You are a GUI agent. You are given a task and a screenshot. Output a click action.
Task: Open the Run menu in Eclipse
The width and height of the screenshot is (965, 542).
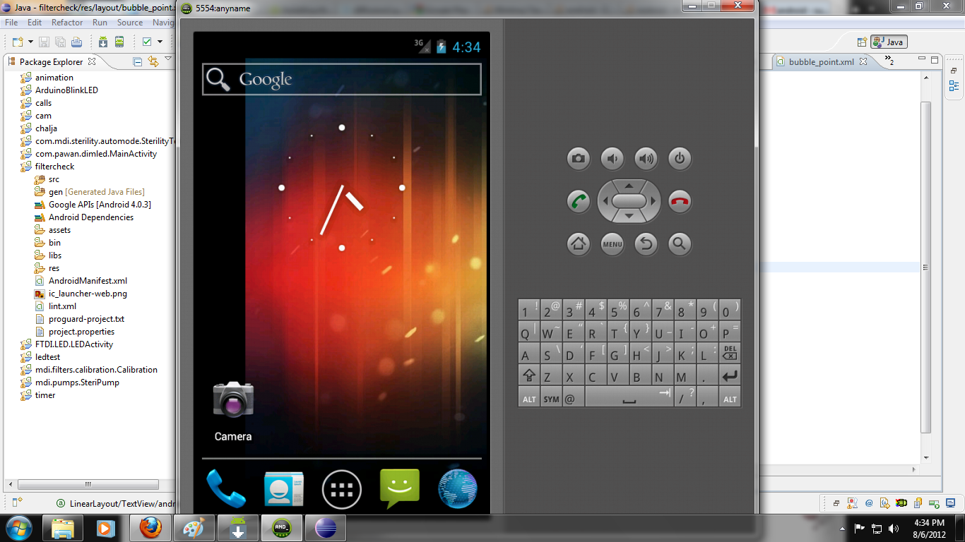[100, 23]
